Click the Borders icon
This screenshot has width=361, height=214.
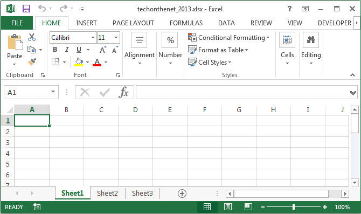click(x=55, y=62)
